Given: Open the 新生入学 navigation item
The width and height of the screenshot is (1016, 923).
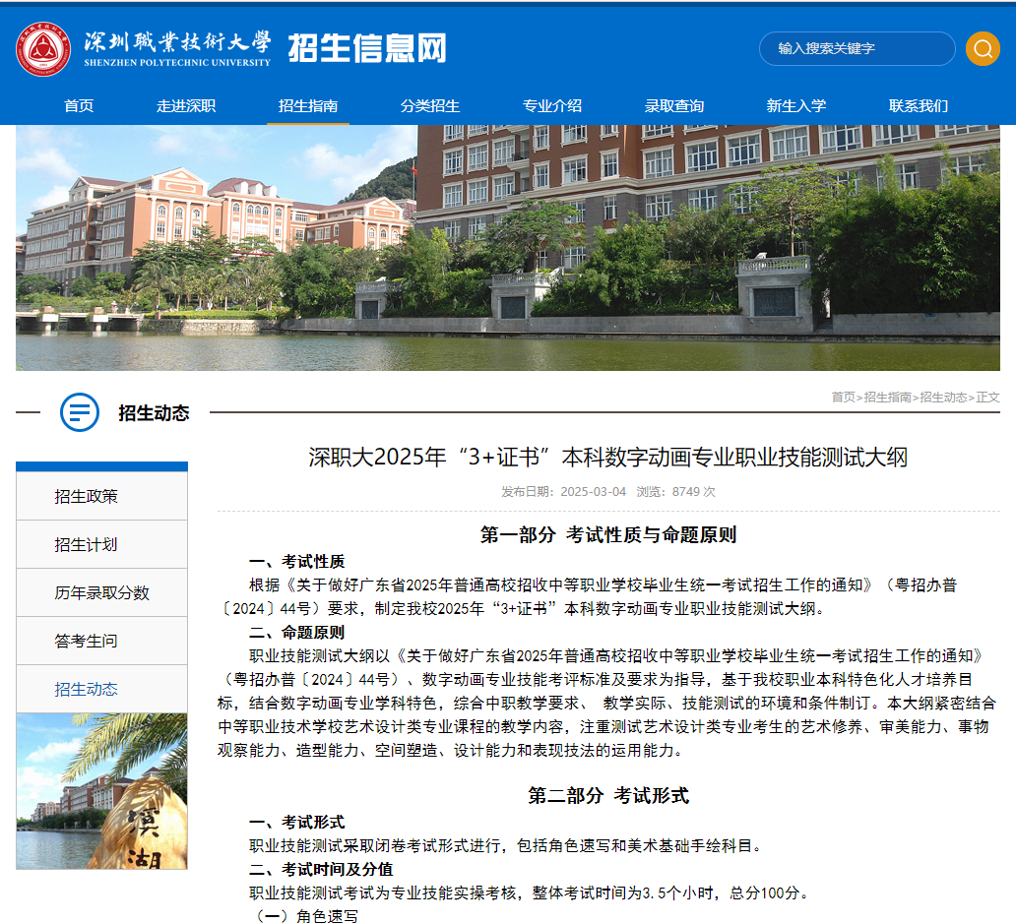Looking at the screenshot, I should (795, 105).
